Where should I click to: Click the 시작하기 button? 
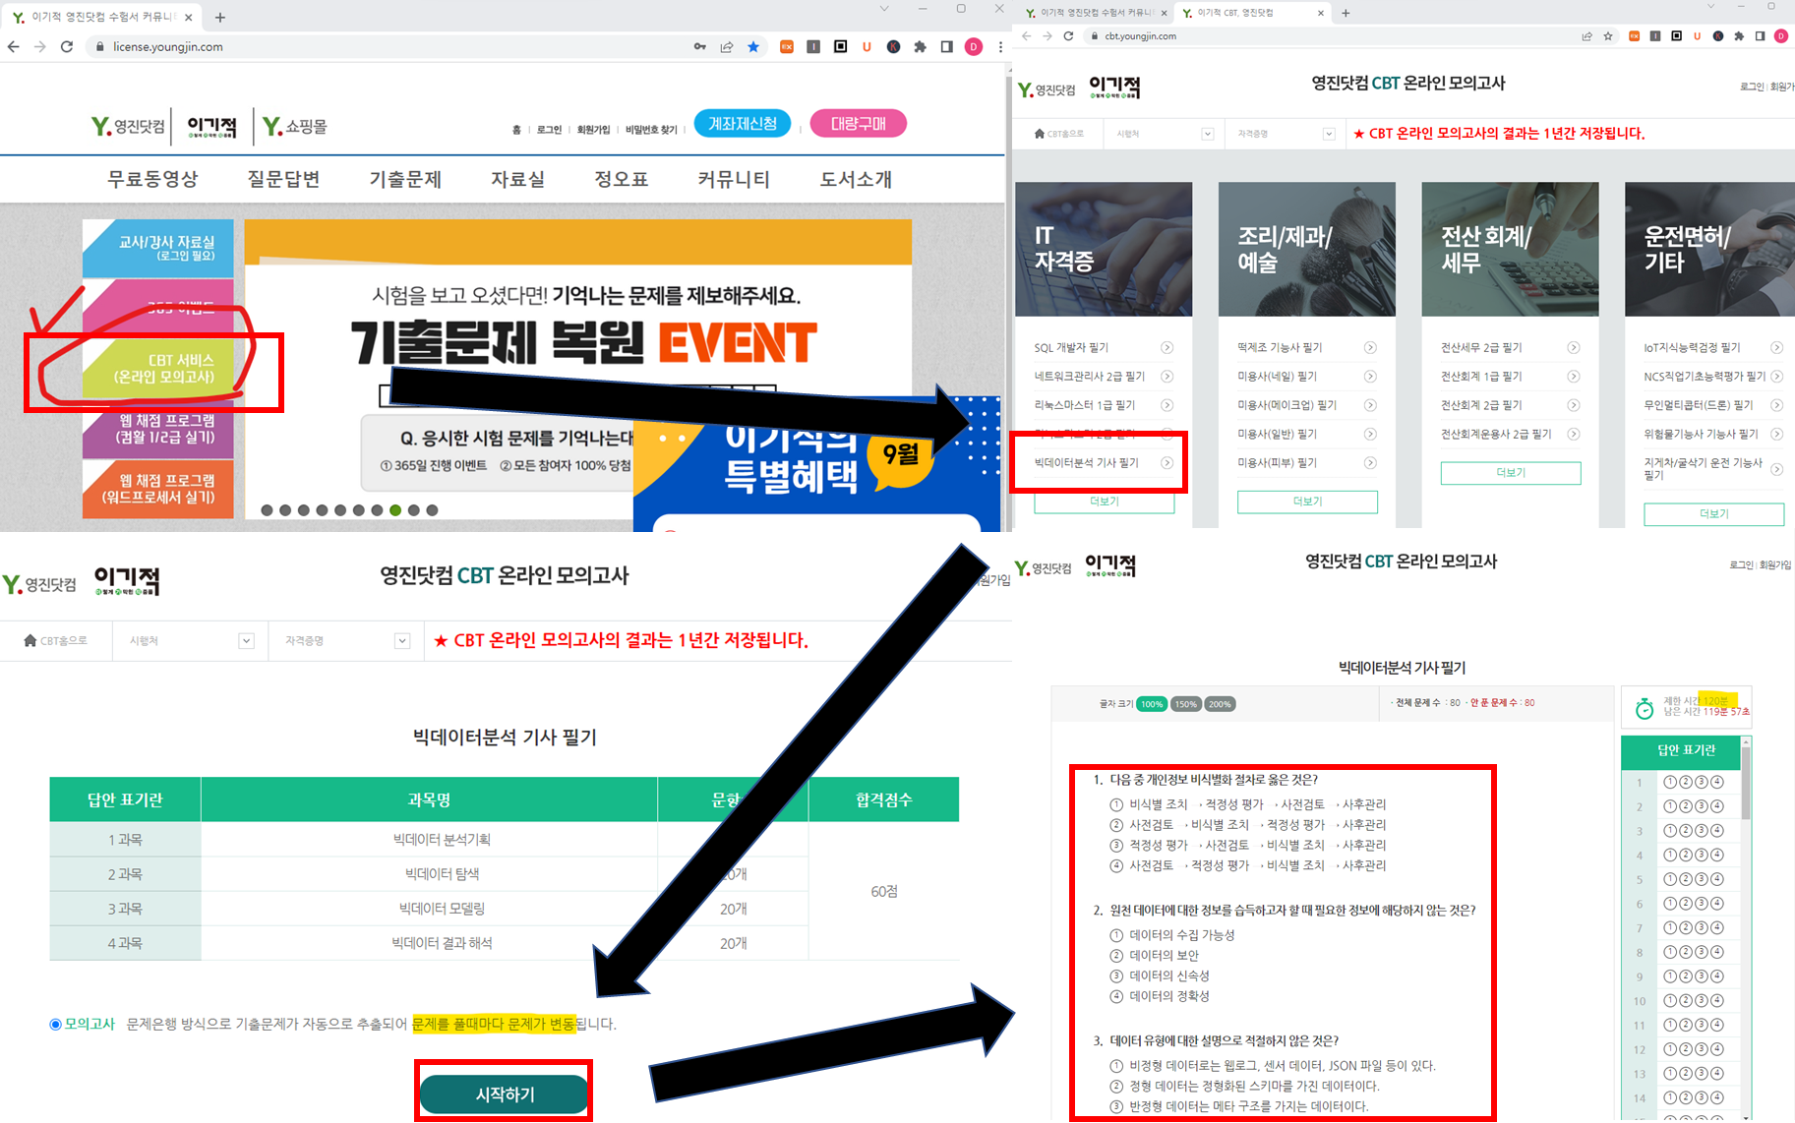click(505, 1094)
